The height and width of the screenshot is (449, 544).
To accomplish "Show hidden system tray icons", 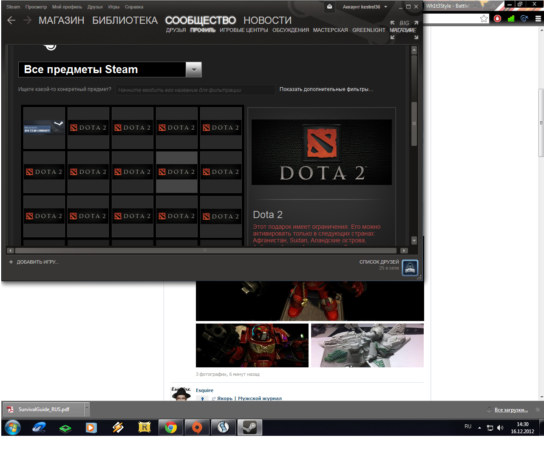I will pyautogui.click(x=479, y=428).
